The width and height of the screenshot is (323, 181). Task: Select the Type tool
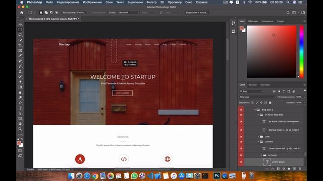20,108
